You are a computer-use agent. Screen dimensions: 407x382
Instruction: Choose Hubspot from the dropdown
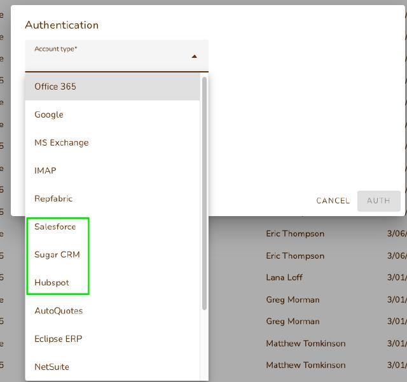point(113,283)
